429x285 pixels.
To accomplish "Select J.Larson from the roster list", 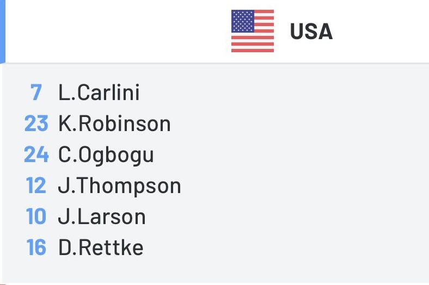I will [x=102, y=216].
